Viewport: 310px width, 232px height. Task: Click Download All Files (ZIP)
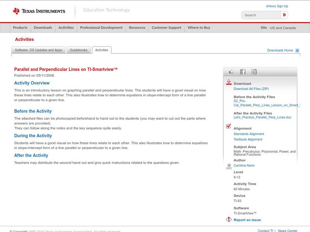pyautogui.click(x=251, y=89)
